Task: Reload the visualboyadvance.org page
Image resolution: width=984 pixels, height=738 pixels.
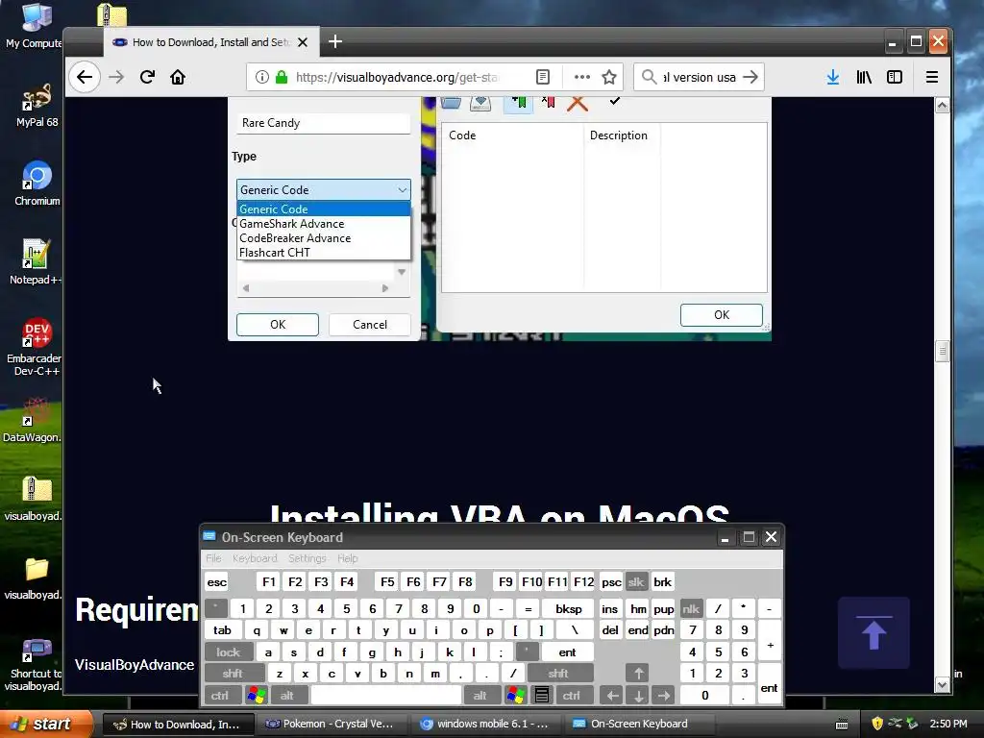Action: [147, 77]
